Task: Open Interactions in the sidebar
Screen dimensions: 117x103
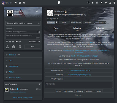Action: [x=13, y=66]
